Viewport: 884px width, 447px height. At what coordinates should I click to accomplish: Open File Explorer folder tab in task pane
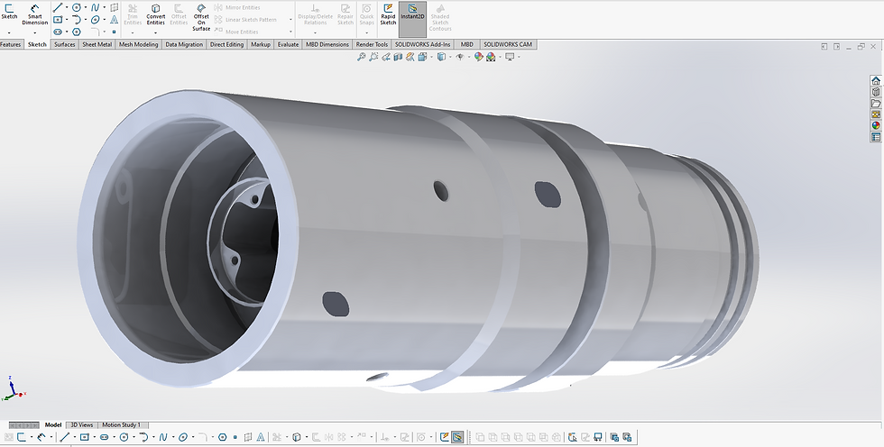click(876, 103)
